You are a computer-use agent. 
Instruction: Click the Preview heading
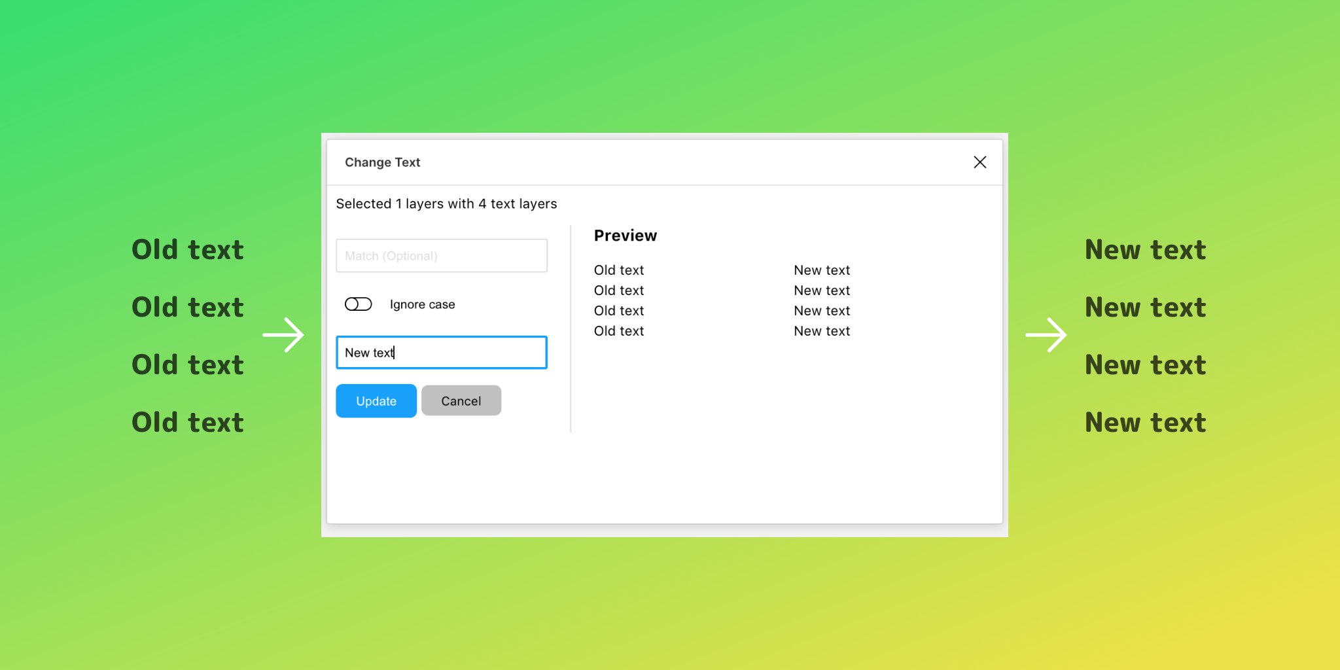click(x=626, y=236)
